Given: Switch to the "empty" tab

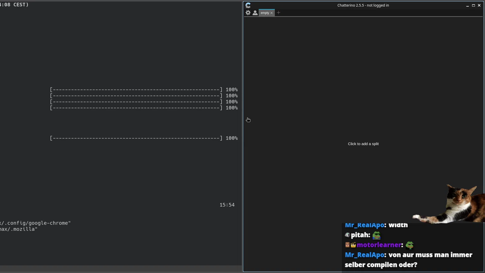Looking at the screenshot, I should pyautogui.click(x=265, y=13).
